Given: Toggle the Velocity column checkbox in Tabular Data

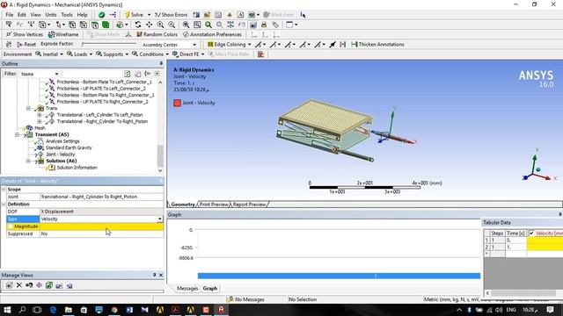Looking at the screenshot, I should tap(531, 233).
